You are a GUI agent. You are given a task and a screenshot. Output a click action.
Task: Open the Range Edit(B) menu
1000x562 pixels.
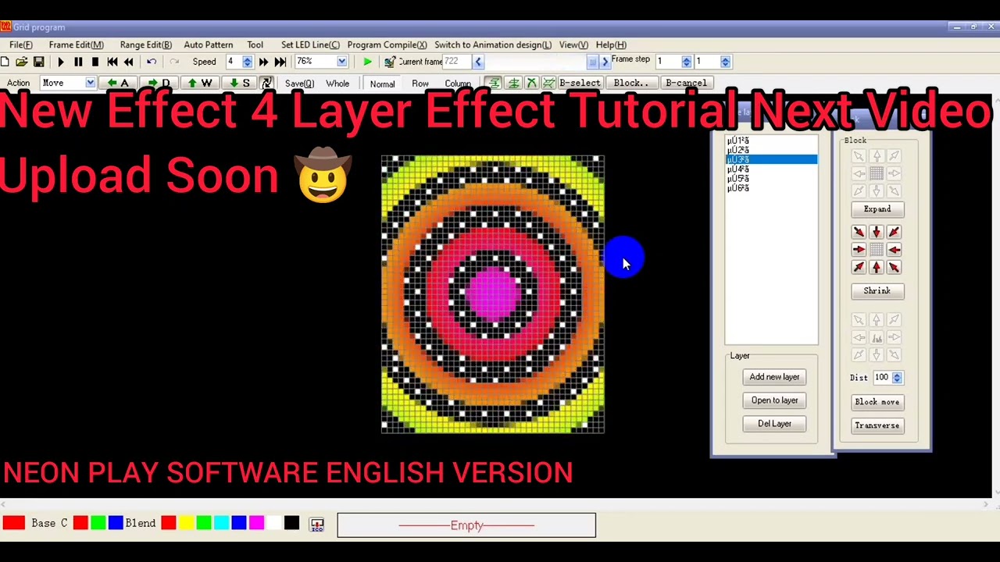coord(145,44)
